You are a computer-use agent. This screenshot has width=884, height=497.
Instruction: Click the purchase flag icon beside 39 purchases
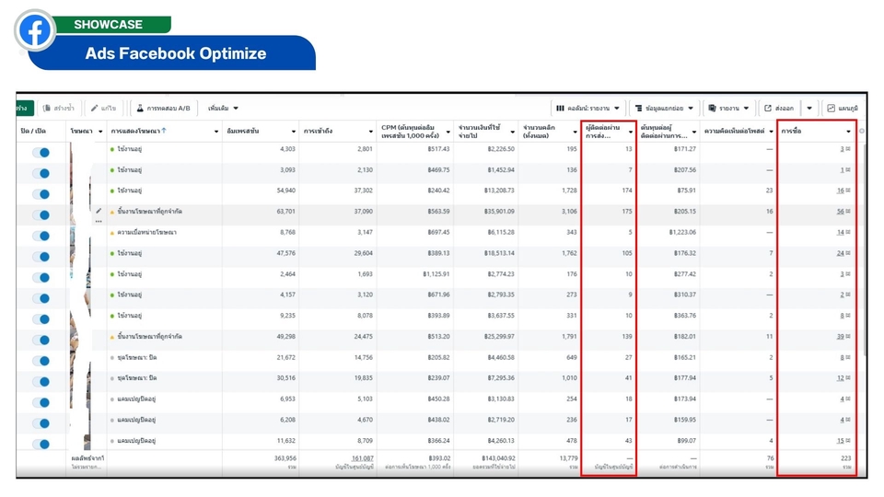tap(848, 337)
